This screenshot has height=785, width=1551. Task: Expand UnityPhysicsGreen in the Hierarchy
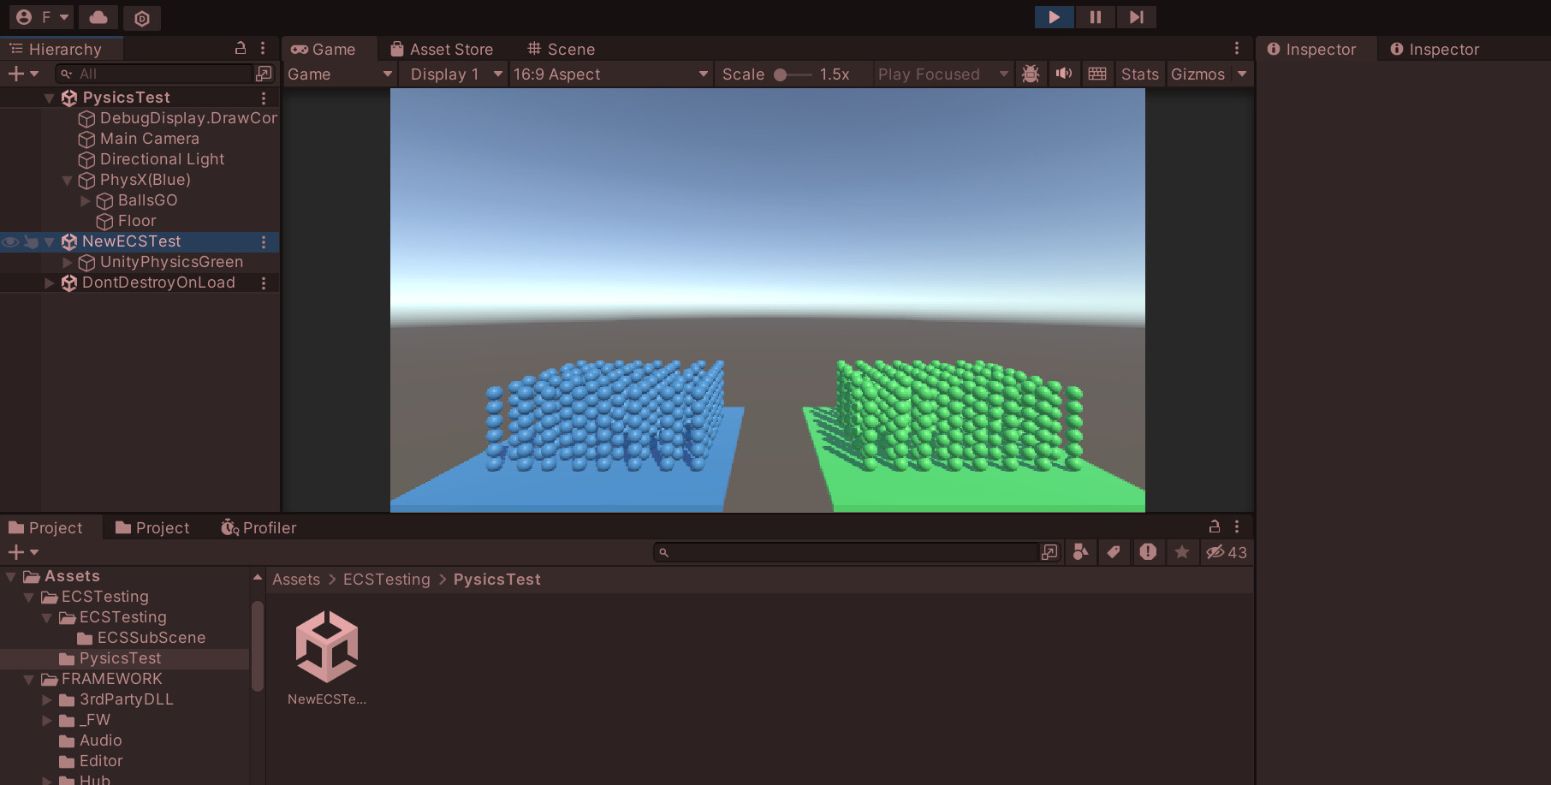(x=67, y=262)
